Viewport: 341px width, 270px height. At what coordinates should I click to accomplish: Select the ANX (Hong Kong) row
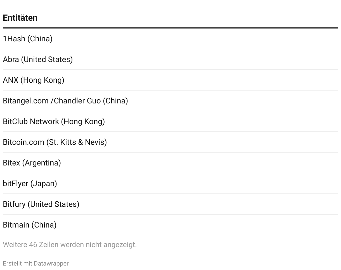point(170,80)
